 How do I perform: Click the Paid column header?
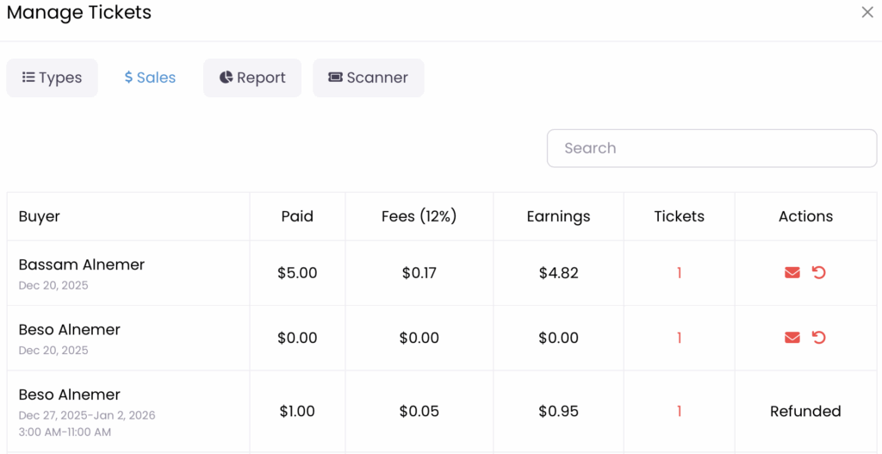click(x=297, y=216)
